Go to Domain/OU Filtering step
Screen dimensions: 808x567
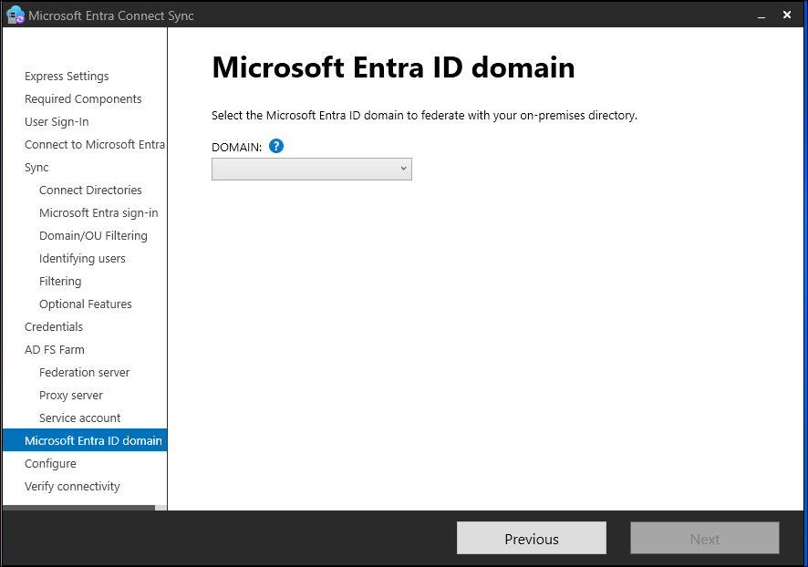click(93, 236)
